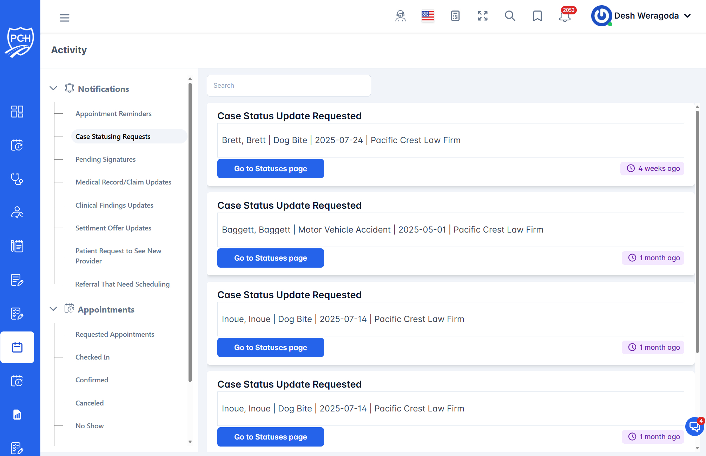Select Pending Signatures in the Notifications list
Screen dimensions: 706x456
(105, 159)
